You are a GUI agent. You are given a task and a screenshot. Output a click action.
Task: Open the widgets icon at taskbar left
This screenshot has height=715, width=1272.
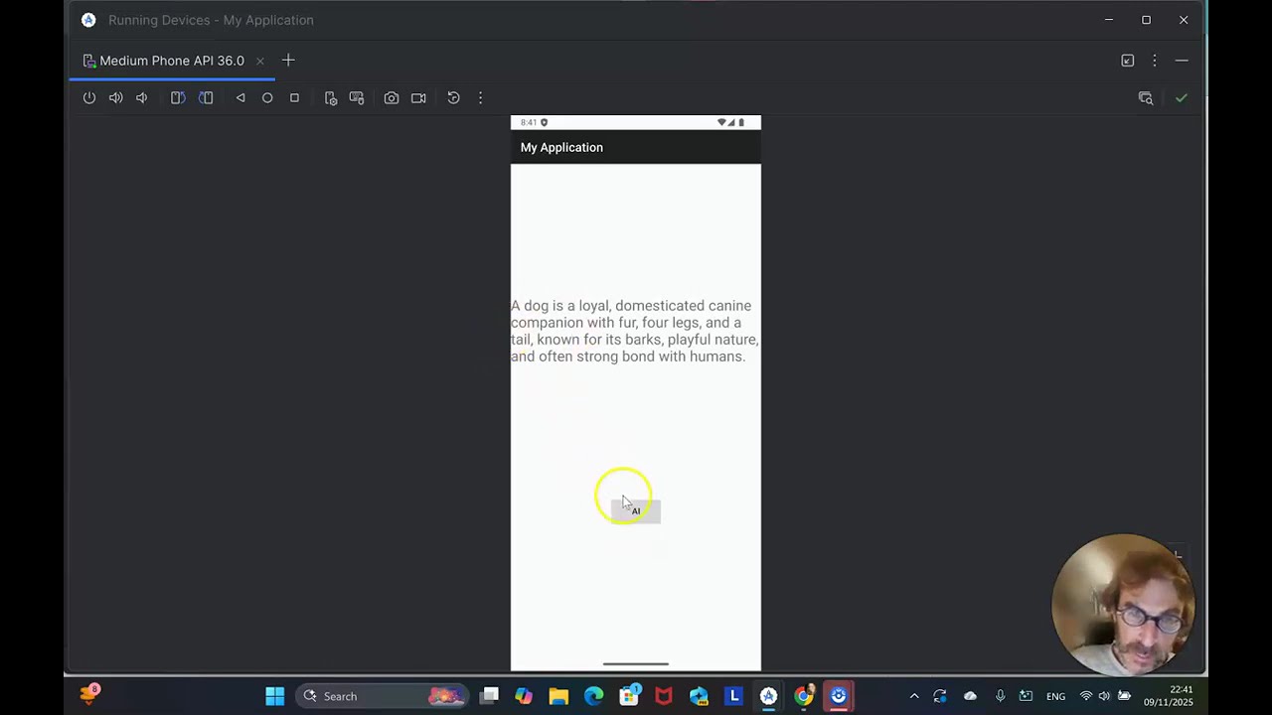(89, 695)
